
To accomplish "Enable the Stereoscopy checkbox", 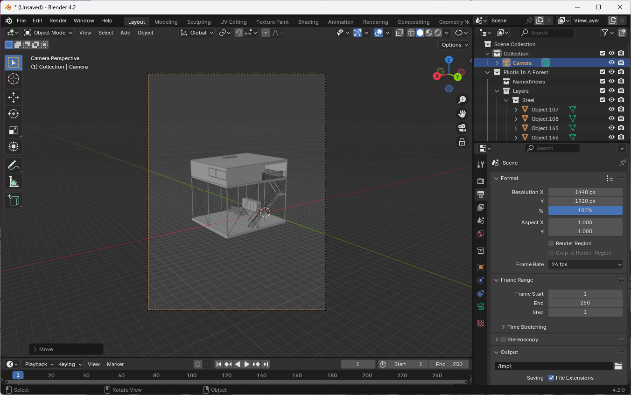I will click(503, 340).
